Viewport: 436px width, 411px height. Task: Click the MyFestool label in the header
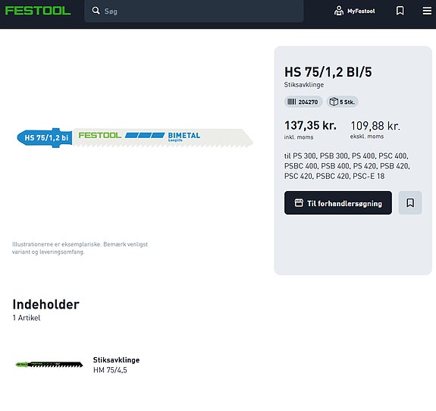click(361, 11)
